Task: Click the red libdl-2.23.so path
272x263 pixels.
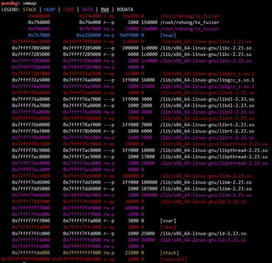Action: (x=207, y=93)
